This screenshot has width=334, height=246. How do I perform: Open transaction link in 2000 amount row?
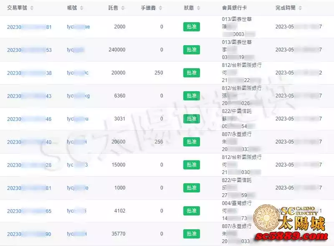29,27
